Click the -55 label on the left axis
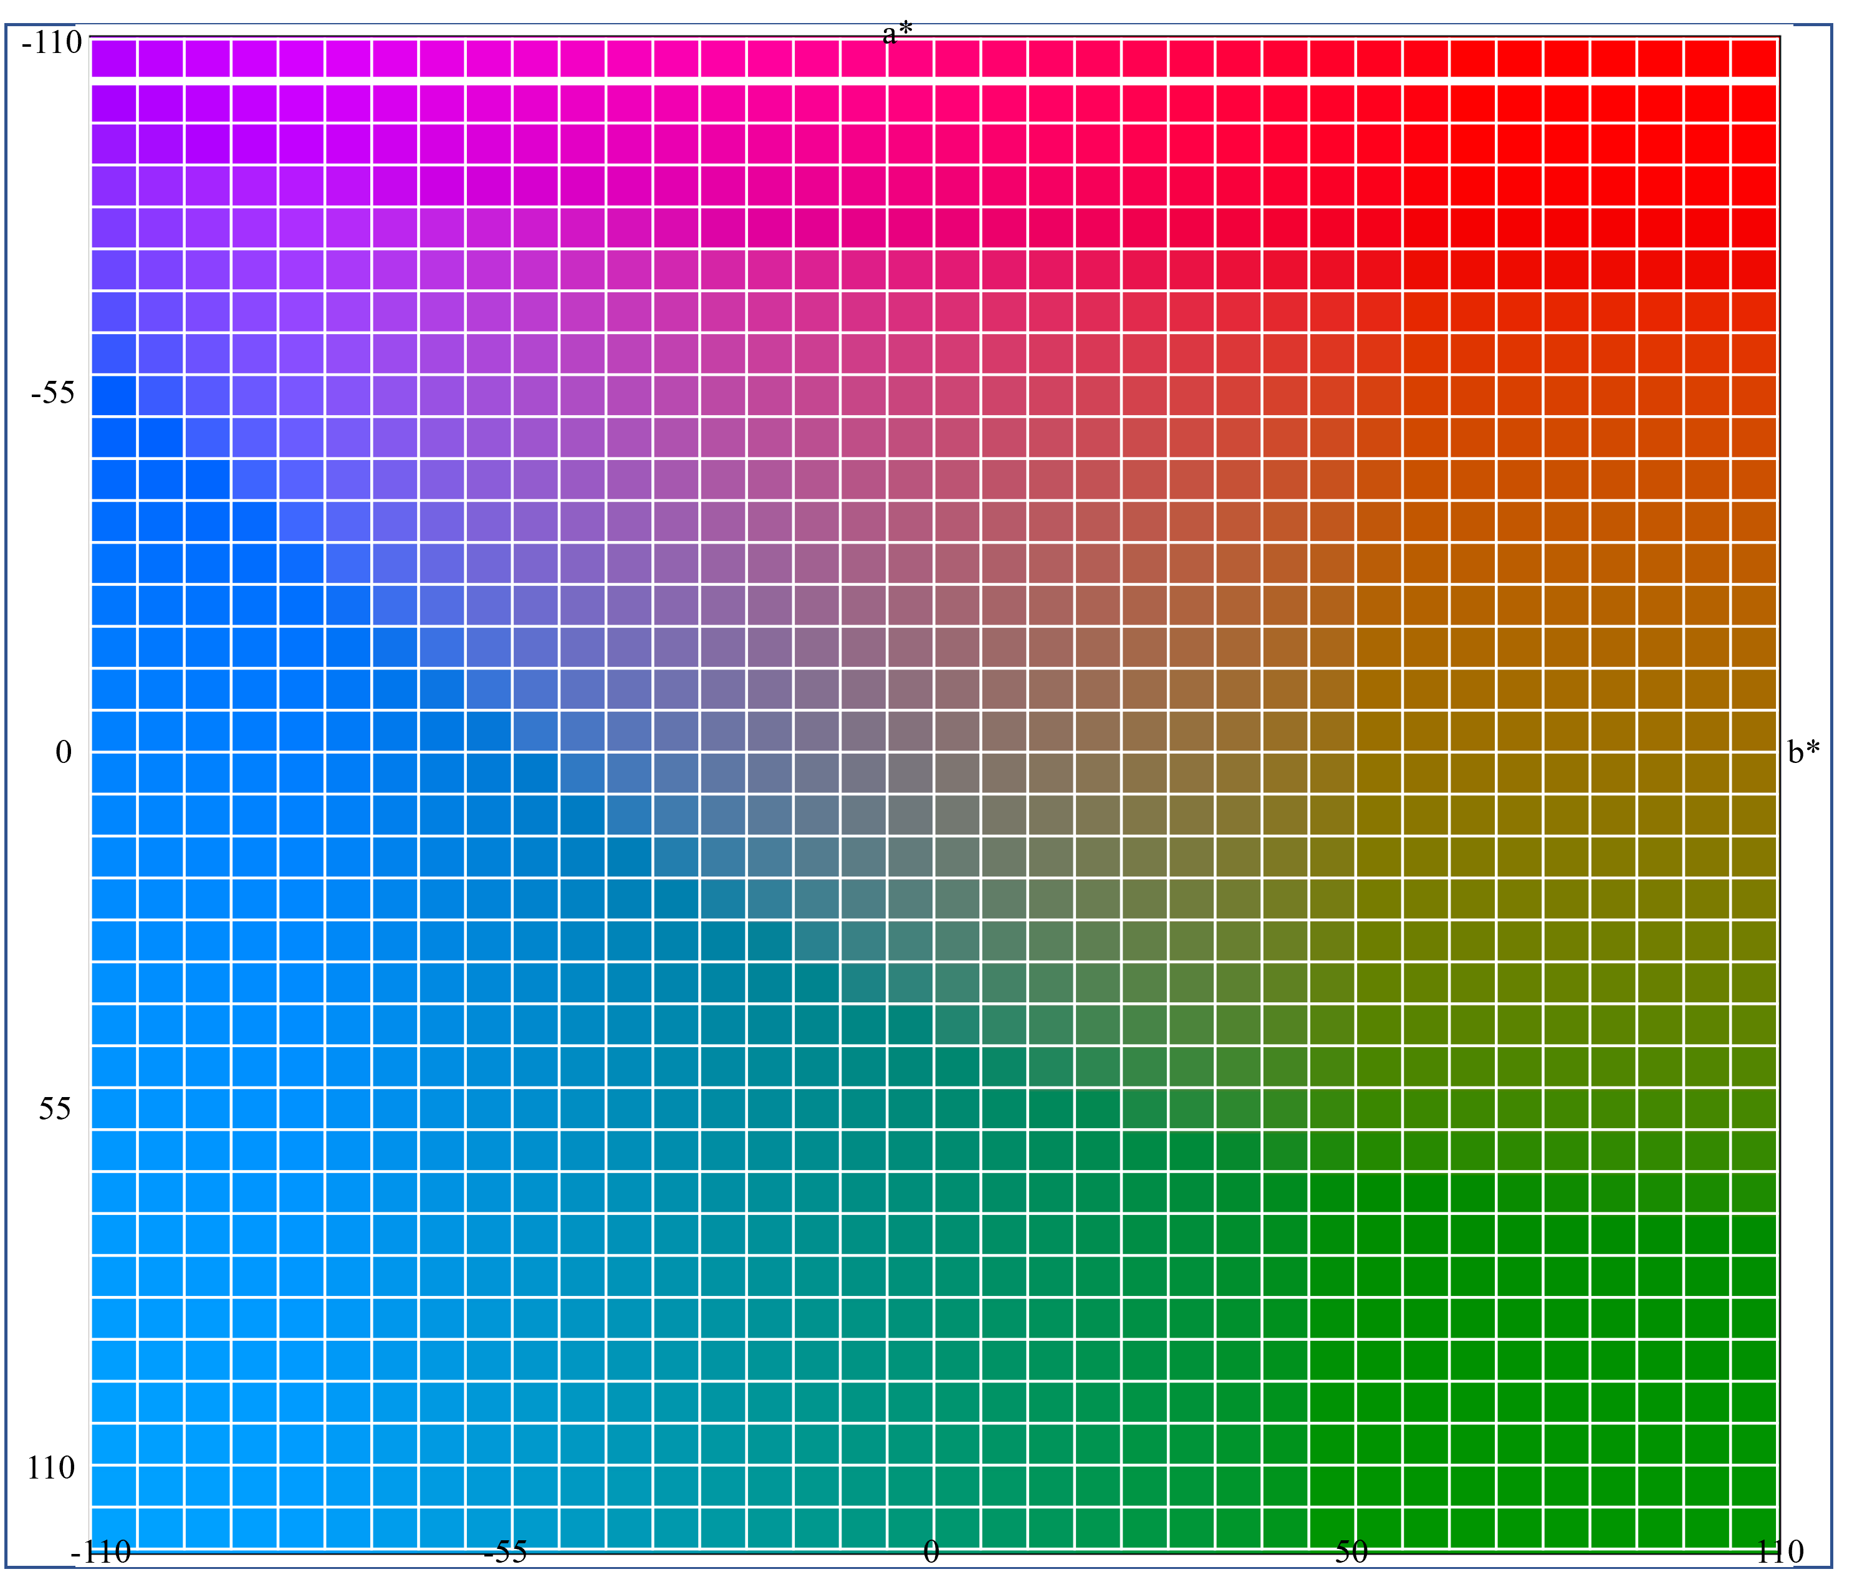 (x=53, y=393)
